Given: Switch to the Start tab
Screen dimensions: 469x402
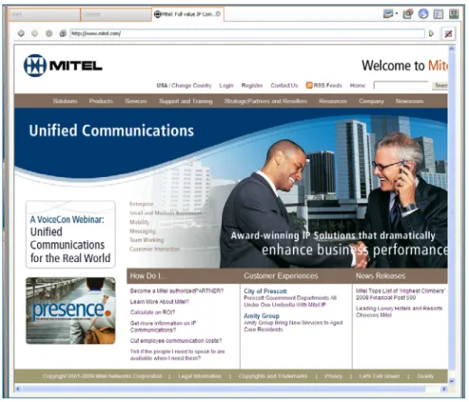Looking at the screenshot, I should point(45,14).
